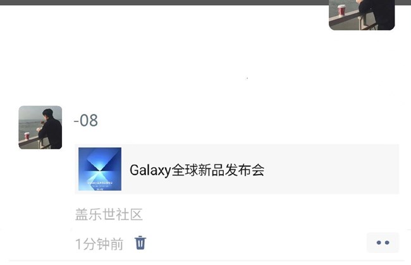Tap blank space between timestamp and menu button
The width and height of the screenshot is (411, 265).
click(x=255, y=243)
